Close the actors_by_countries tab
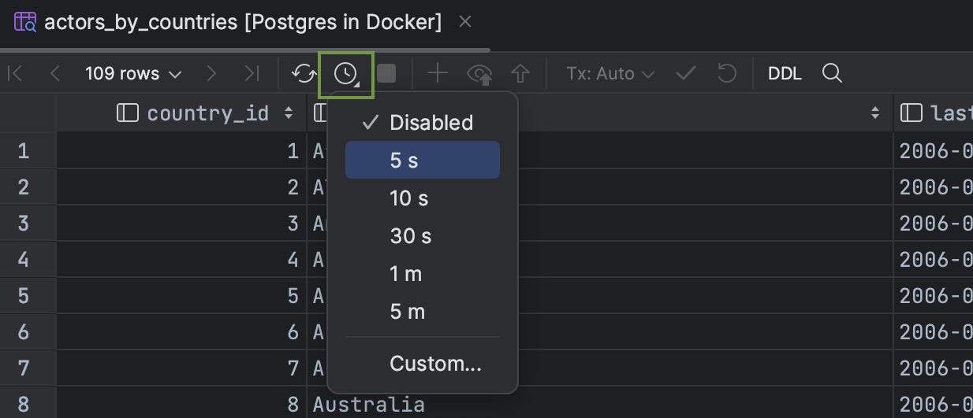 point(465,21)
